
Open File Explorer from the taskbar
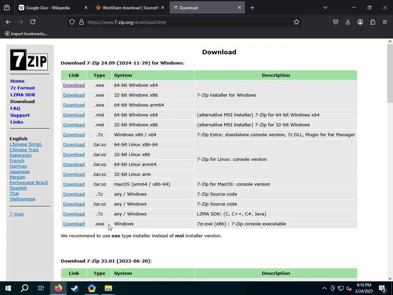pyautogui.click(x=108, y=288)
